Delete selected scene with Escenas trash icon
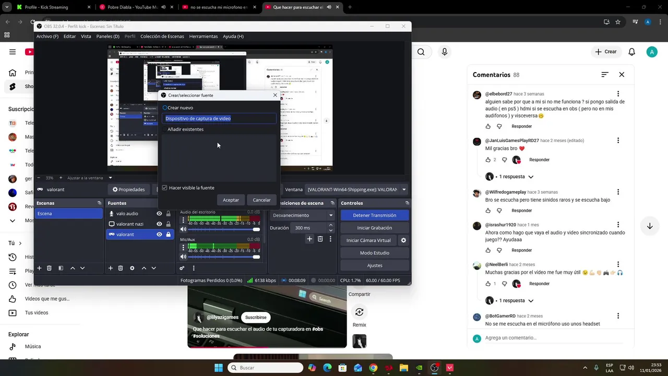 pos(50,268)
